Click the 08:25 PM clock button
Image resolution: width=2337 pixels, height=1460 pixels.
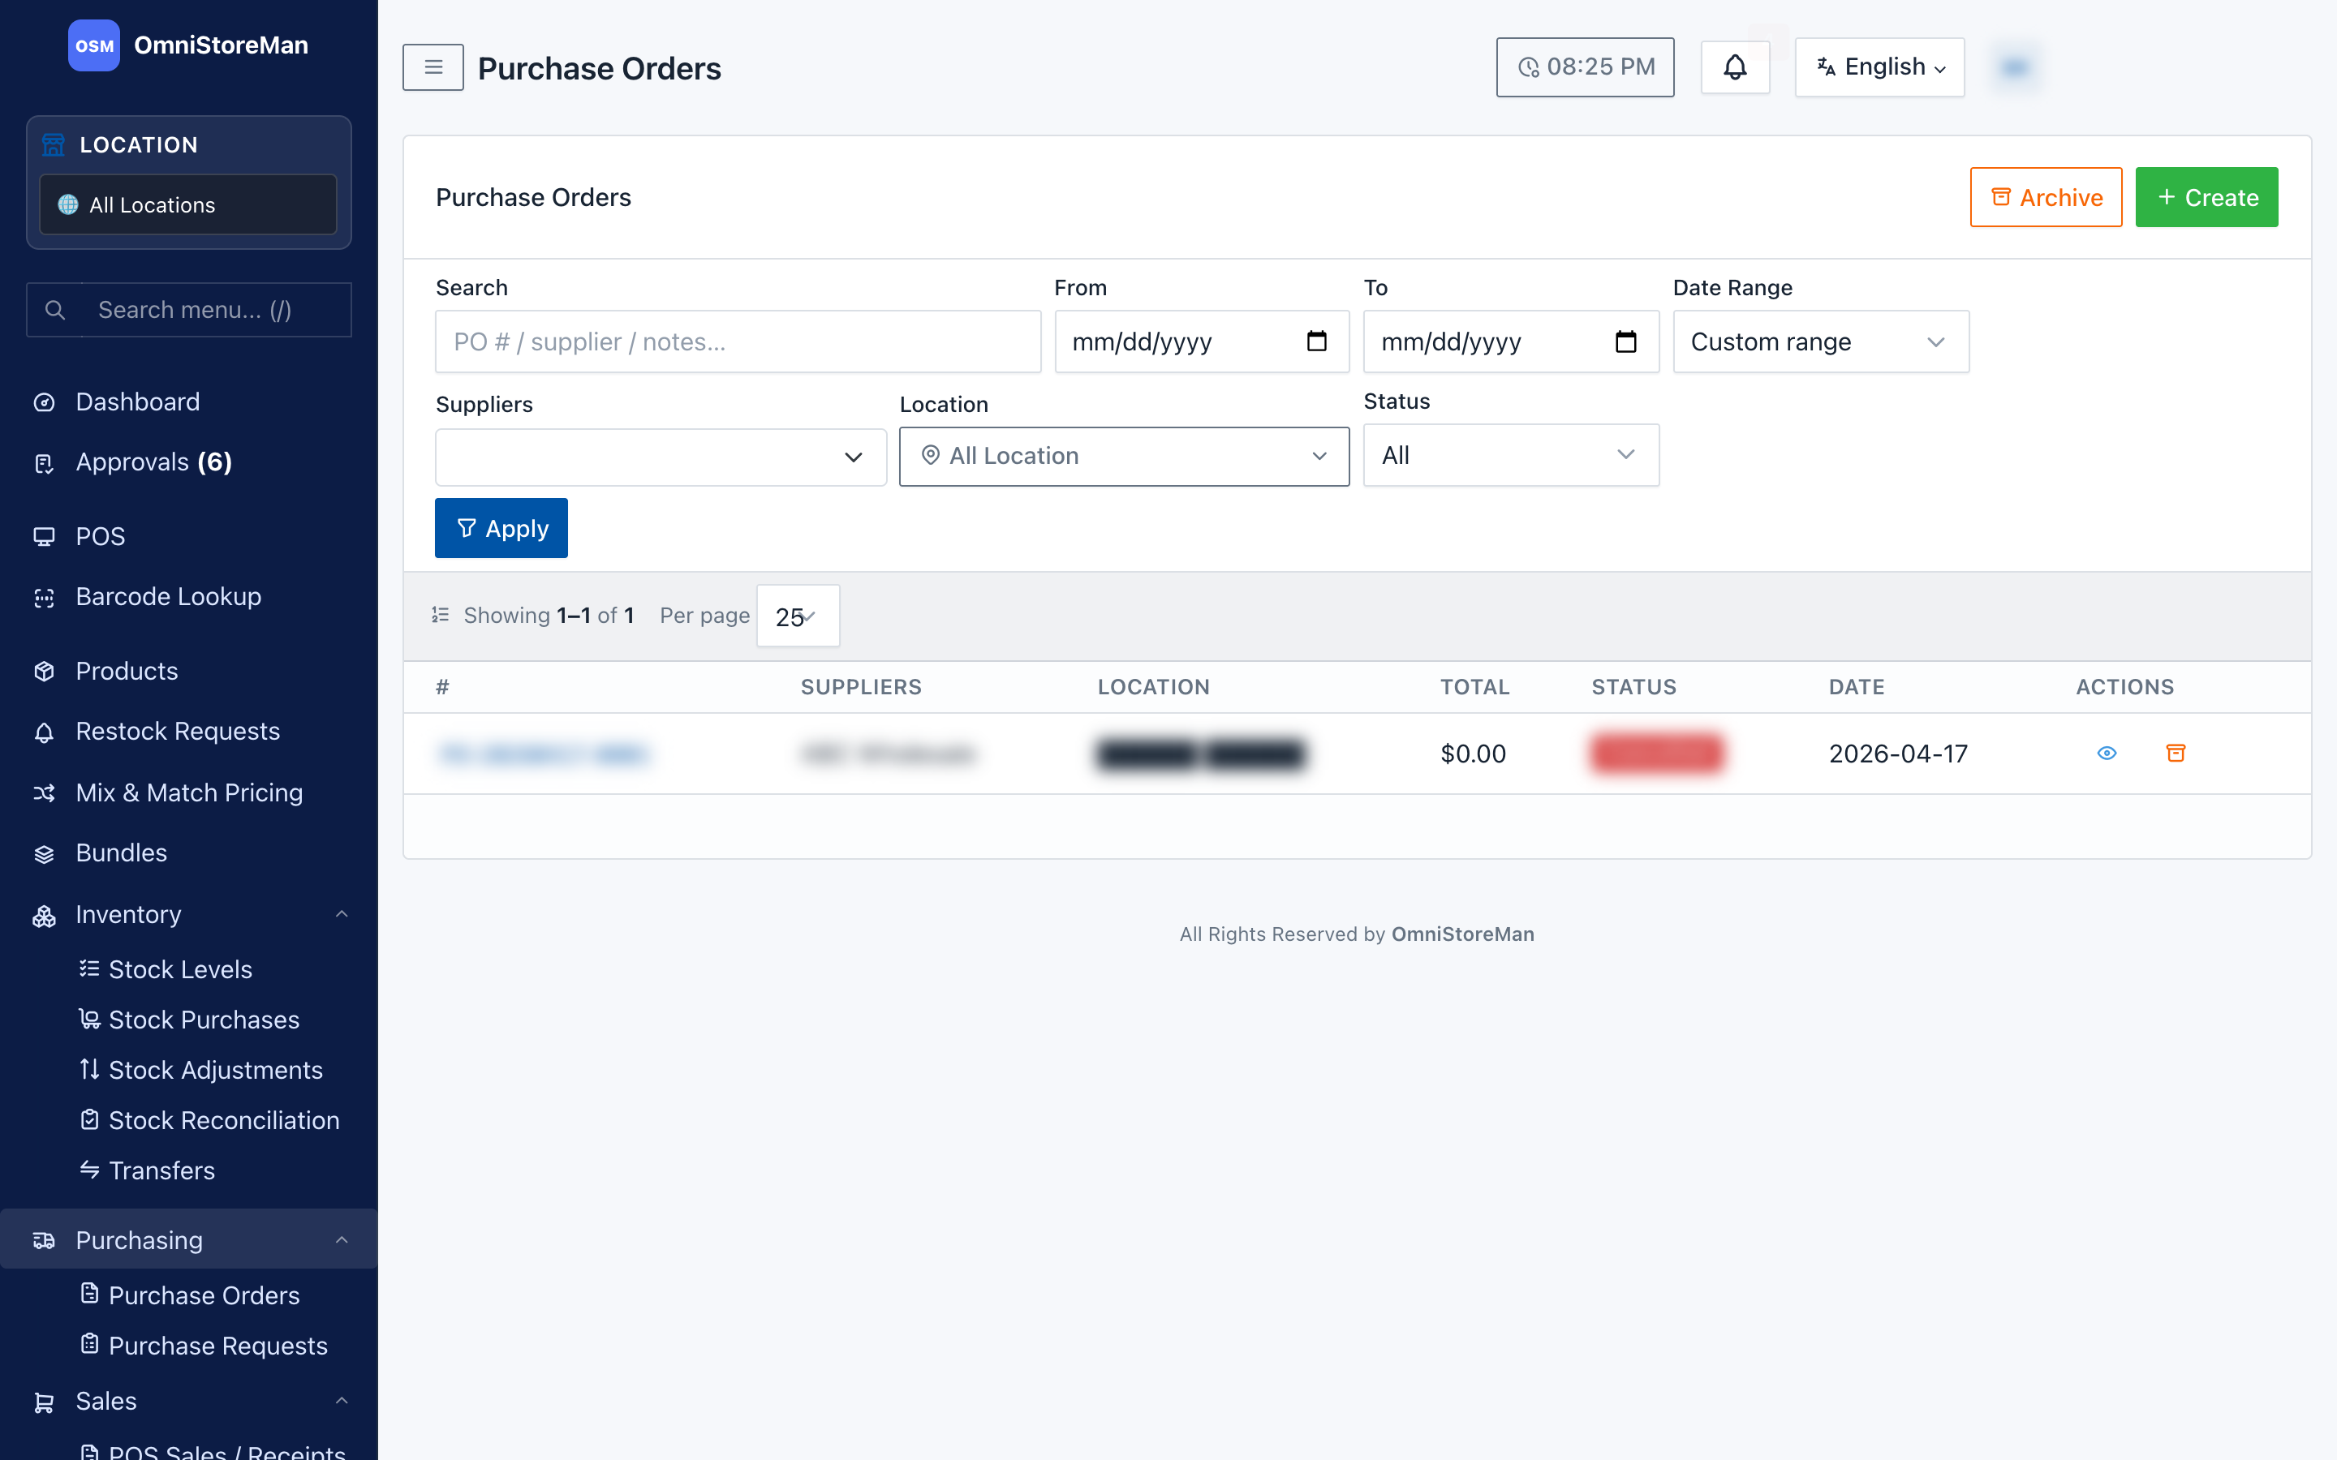coord(1585,67)
